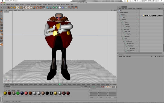Toggle visibility dots for Skeleton row

137,19
